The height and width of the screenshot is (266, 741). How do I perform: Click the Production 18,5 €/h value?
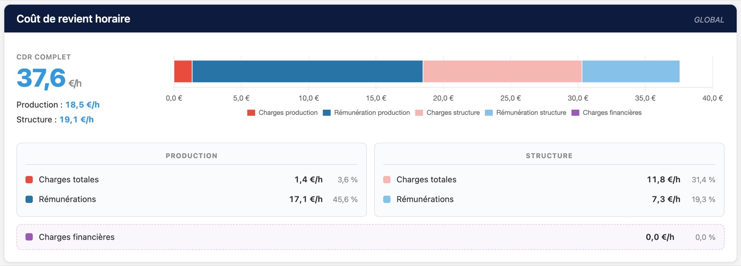(82, 105)
